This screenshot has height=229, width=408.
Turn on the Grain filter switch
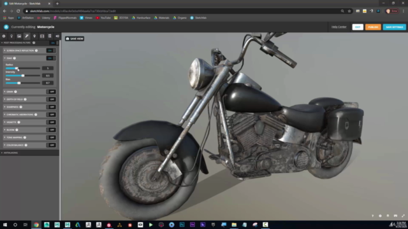coord(51,92)
